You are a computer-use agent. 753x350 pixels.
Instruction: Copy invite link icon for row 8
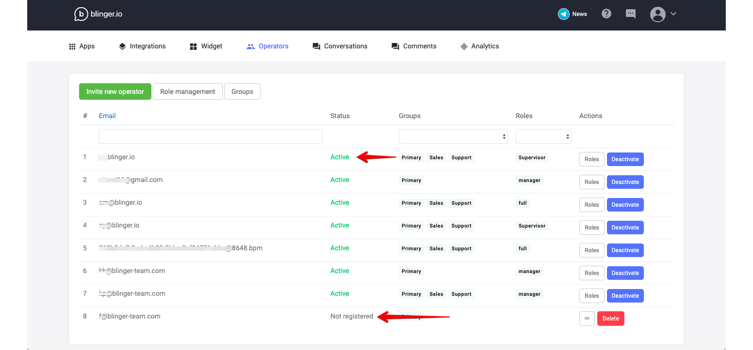click(587, 319)
